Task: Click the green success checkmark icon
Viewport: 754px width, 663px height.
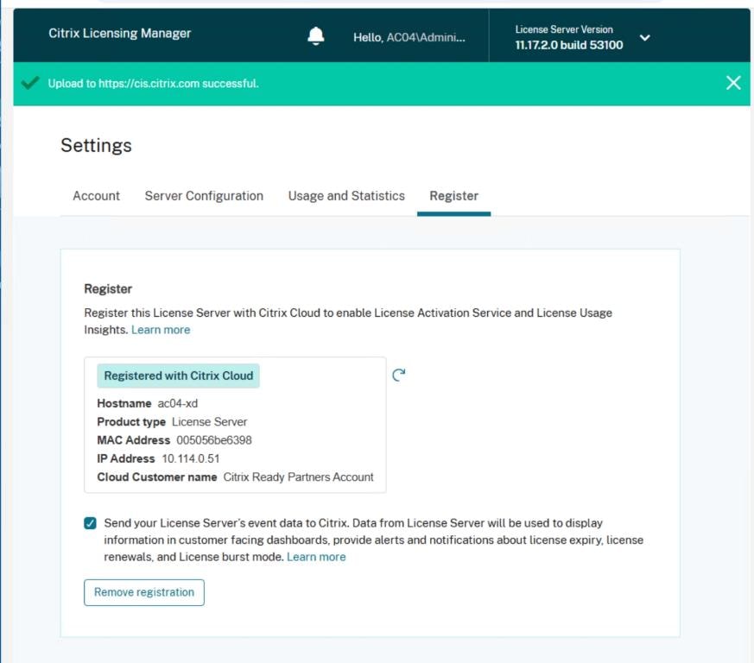Action: (30, 83)
